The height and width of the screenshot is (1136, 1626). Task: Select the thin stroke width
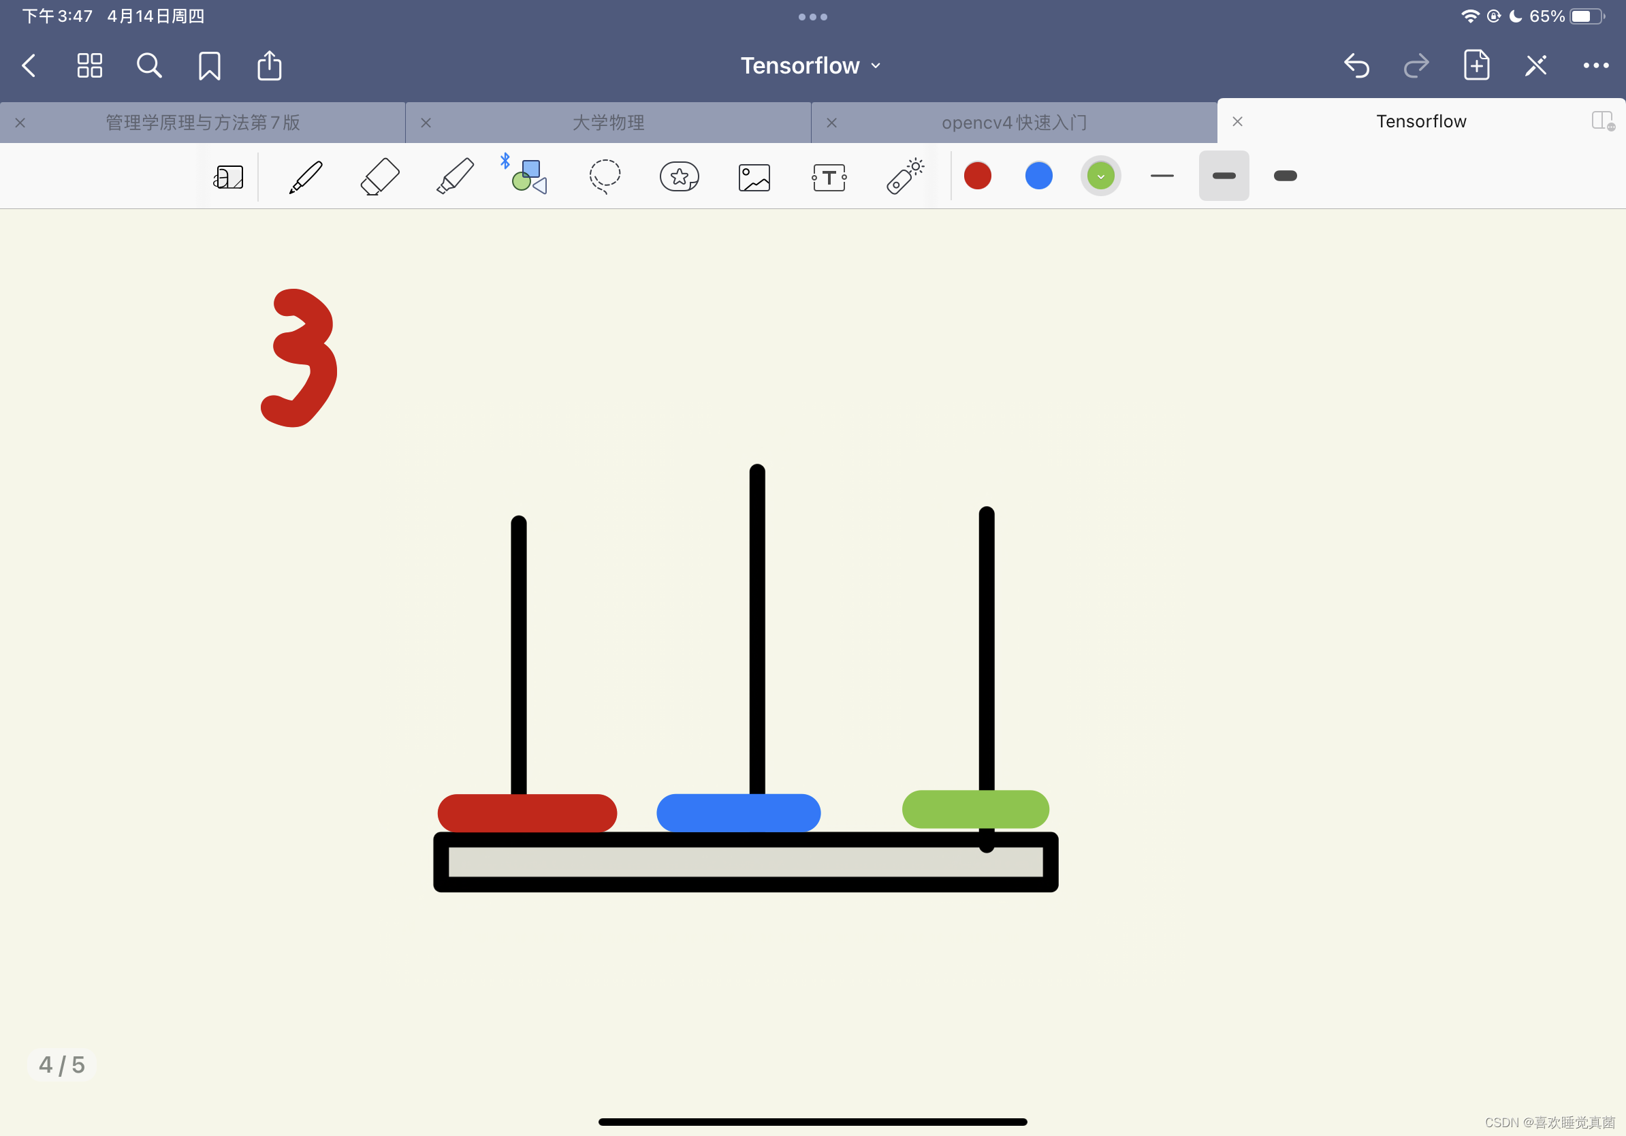[1162, 176]
